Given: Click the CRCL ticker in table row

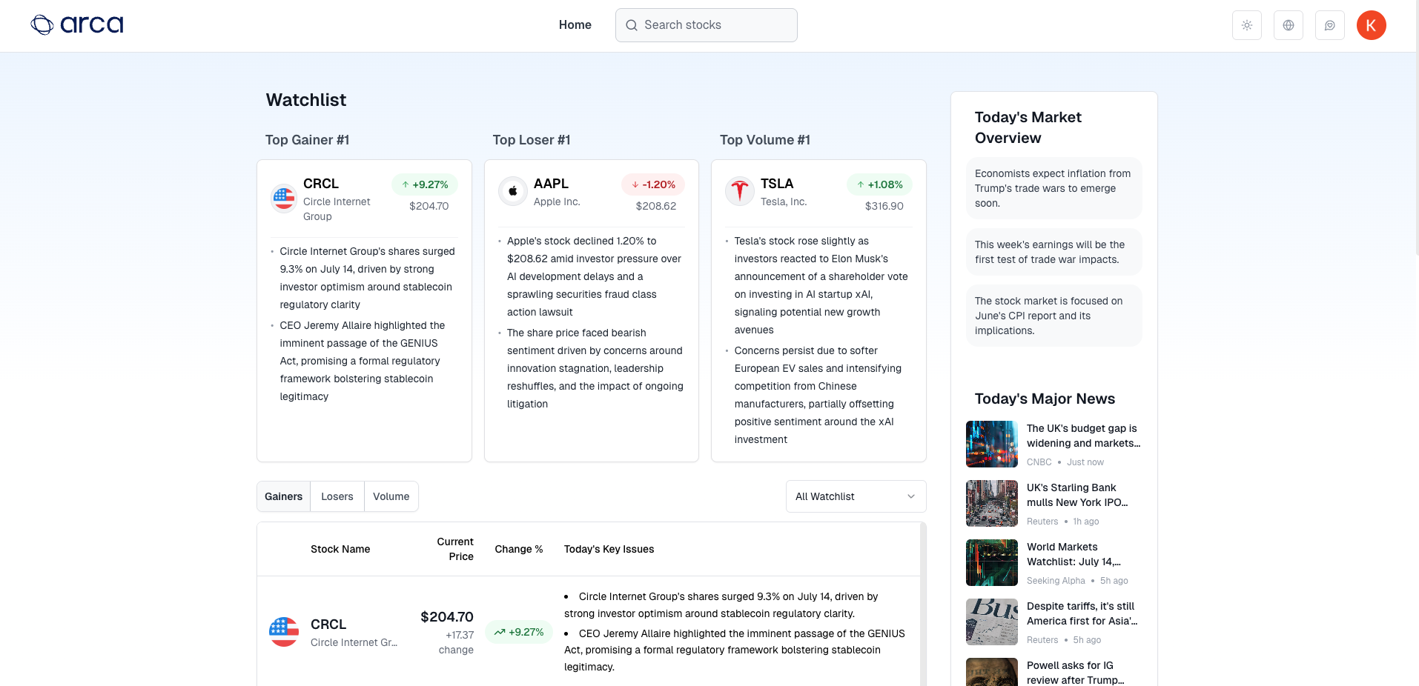Looking at the screenshot, I should [x=328, y=625].
